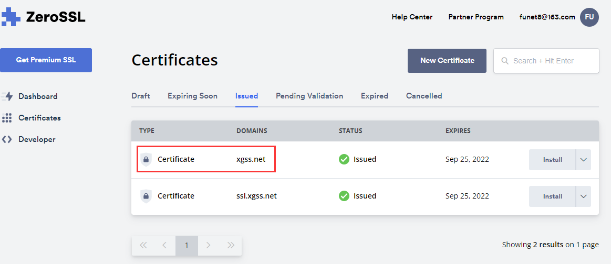Click the Certificate label in ssl.xgss.net row
The image size is (611, 264).
176,196
